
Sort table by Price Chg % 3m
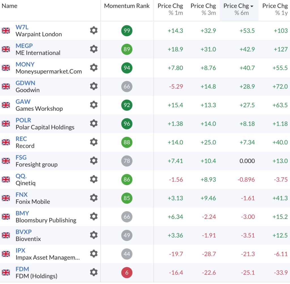coord(203,9)
